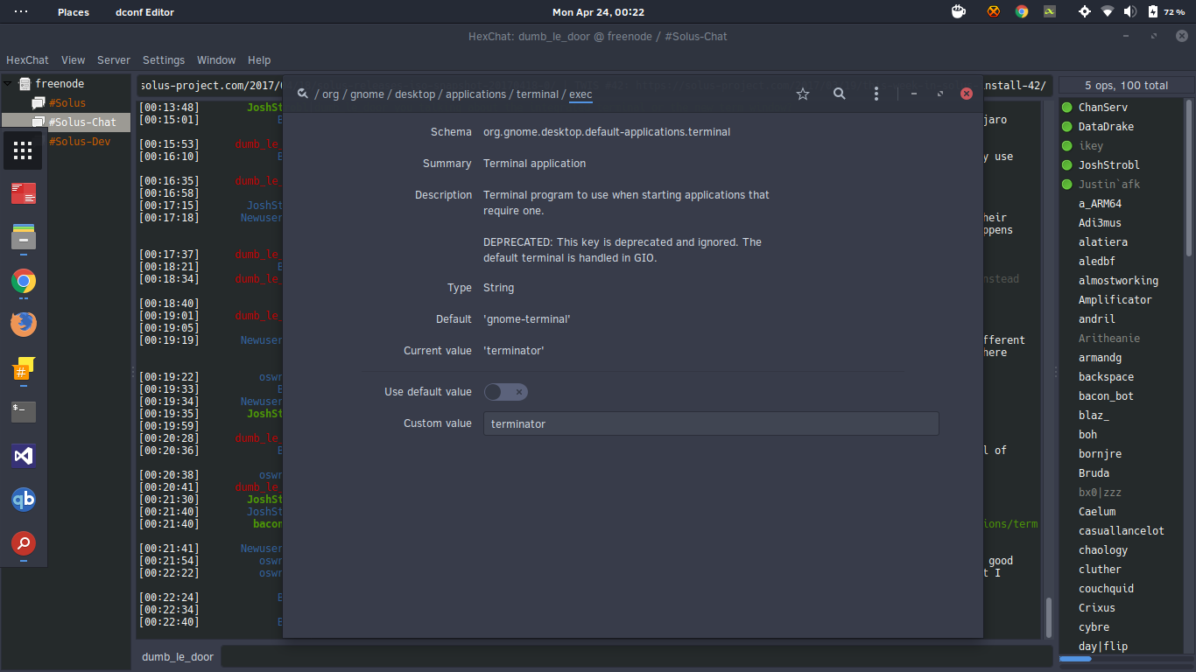
Task: Select casuallancelot in the user list
Action: [x=1121, y=531]
